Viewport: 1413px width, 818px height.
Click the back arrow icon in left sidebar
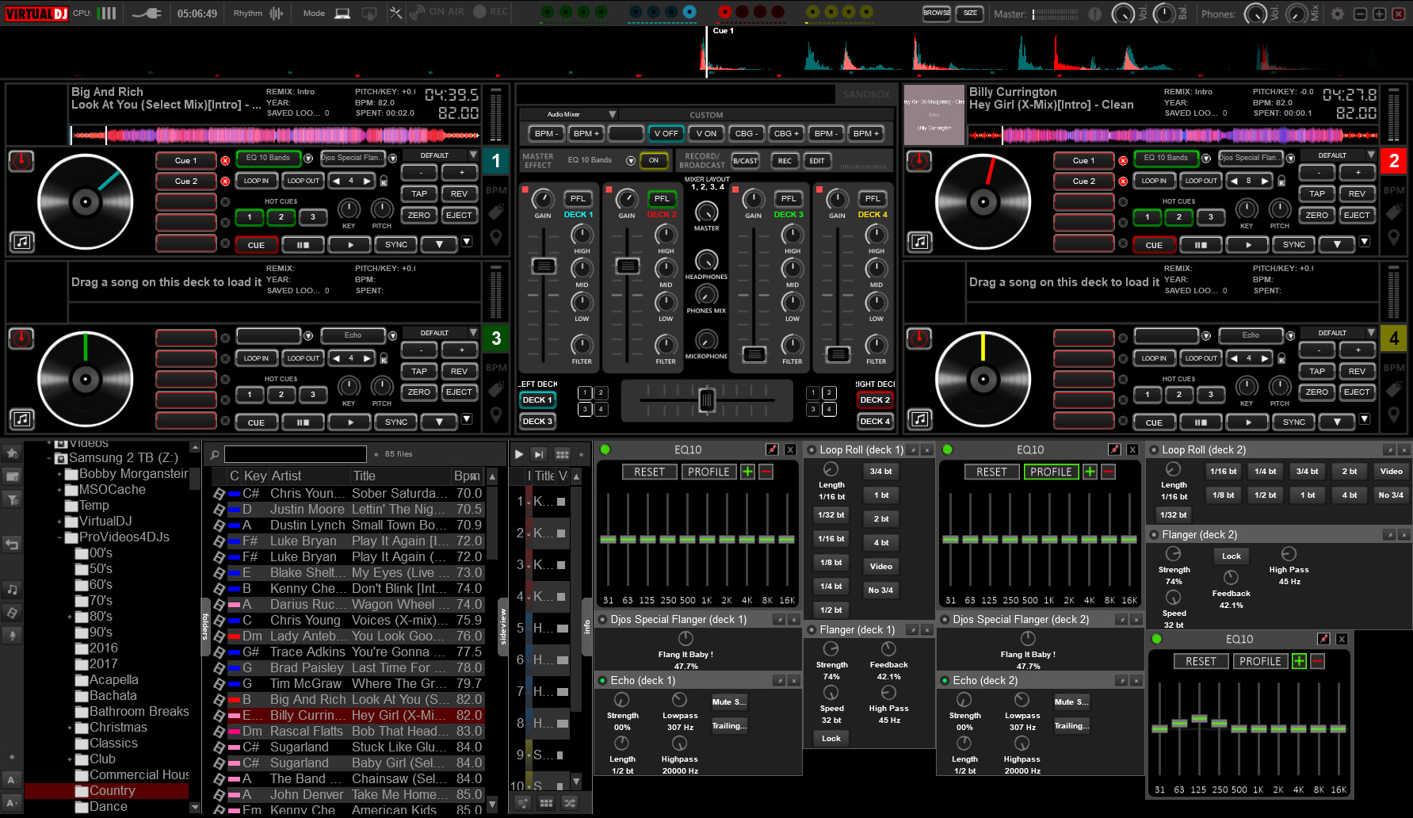point(12,545)
